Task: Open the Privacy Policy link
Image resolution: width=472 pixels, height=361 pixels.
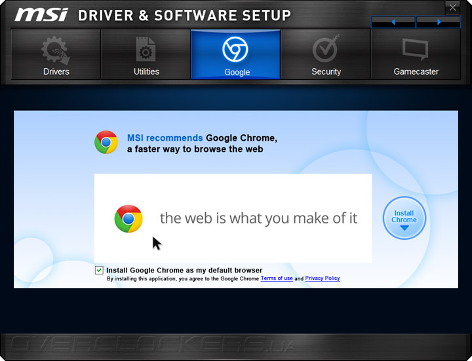Action: pyautogui.click(x=323, y=278)
